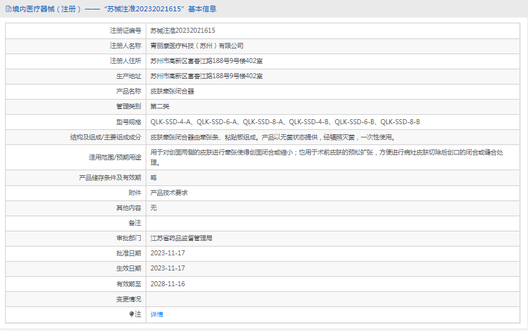Select the 注册人住所 address value
This screenshot has height=331, width=528.
point(206,61)
